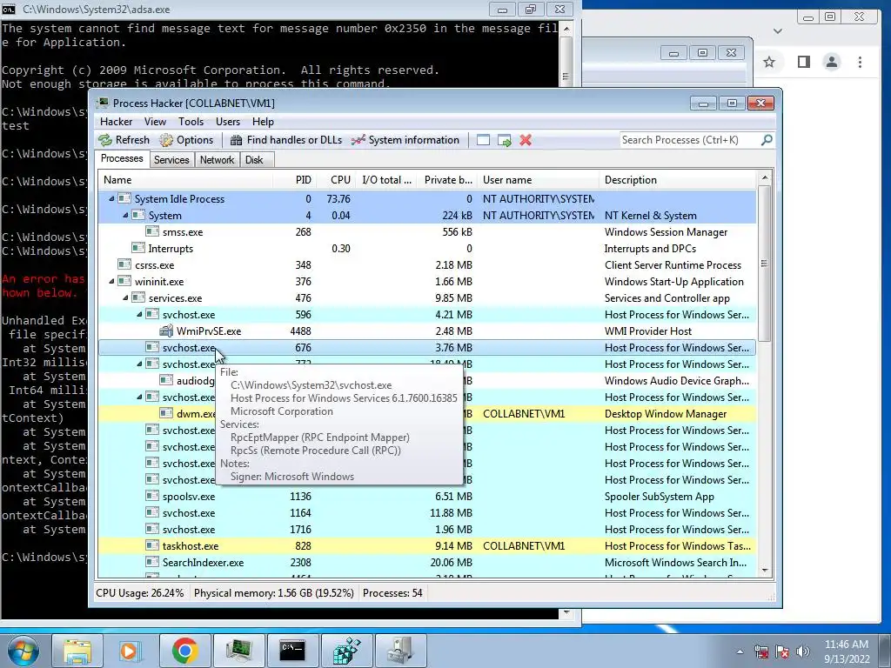The width and height of the screenshot is (891, 668).
Task: Open the Hacker menu
Action: tap(116, 122)
